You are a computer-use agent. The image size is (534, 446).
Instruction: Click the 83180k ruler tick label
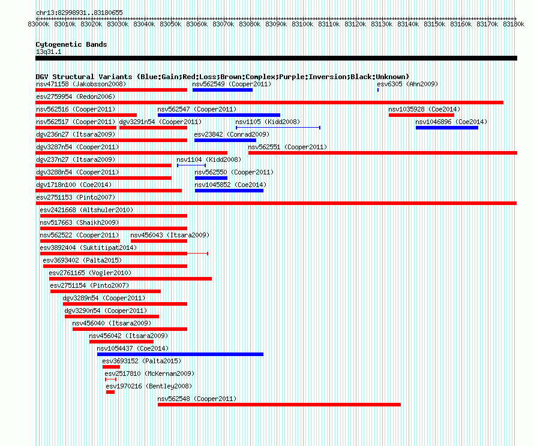(x=514, y=24)
